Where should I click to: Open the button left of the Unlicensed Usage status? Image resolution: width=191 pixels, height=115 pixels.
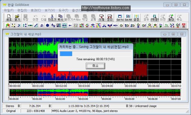tap(127, 106)
